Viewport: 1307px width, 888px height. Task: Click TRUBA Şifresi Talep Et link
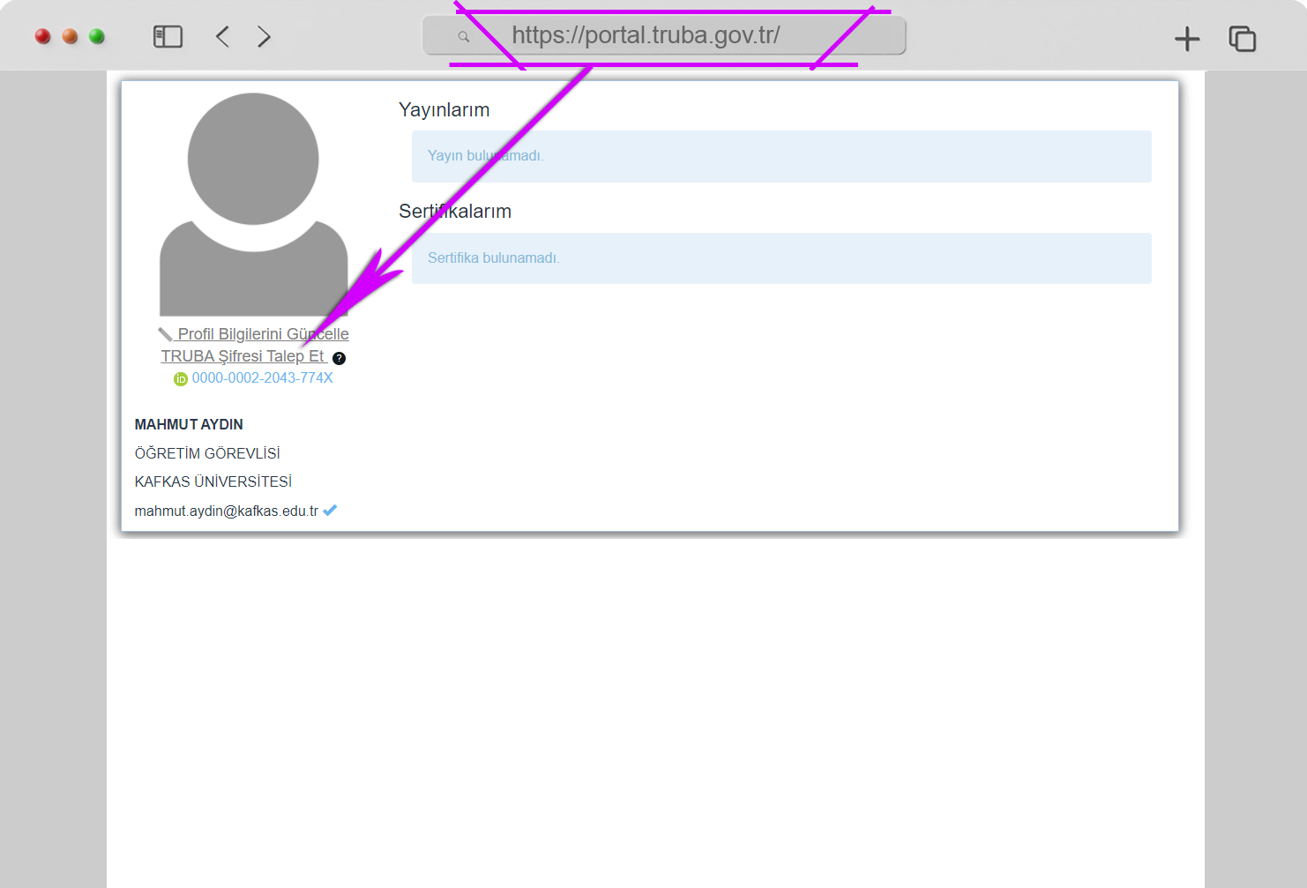tap(243, 356)
